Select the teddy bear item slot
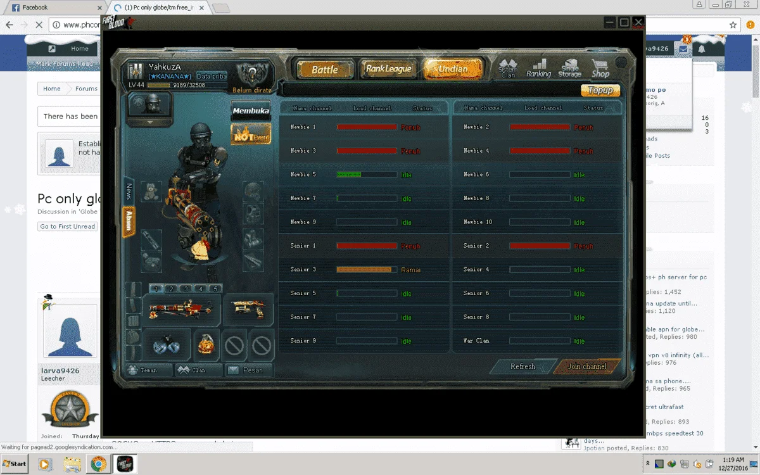 pos(151,192)
